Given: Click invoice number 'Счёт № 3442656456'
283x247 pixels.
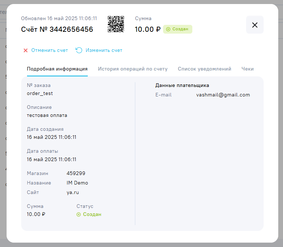Looking at the screenshot, I should tap(57, 29).
